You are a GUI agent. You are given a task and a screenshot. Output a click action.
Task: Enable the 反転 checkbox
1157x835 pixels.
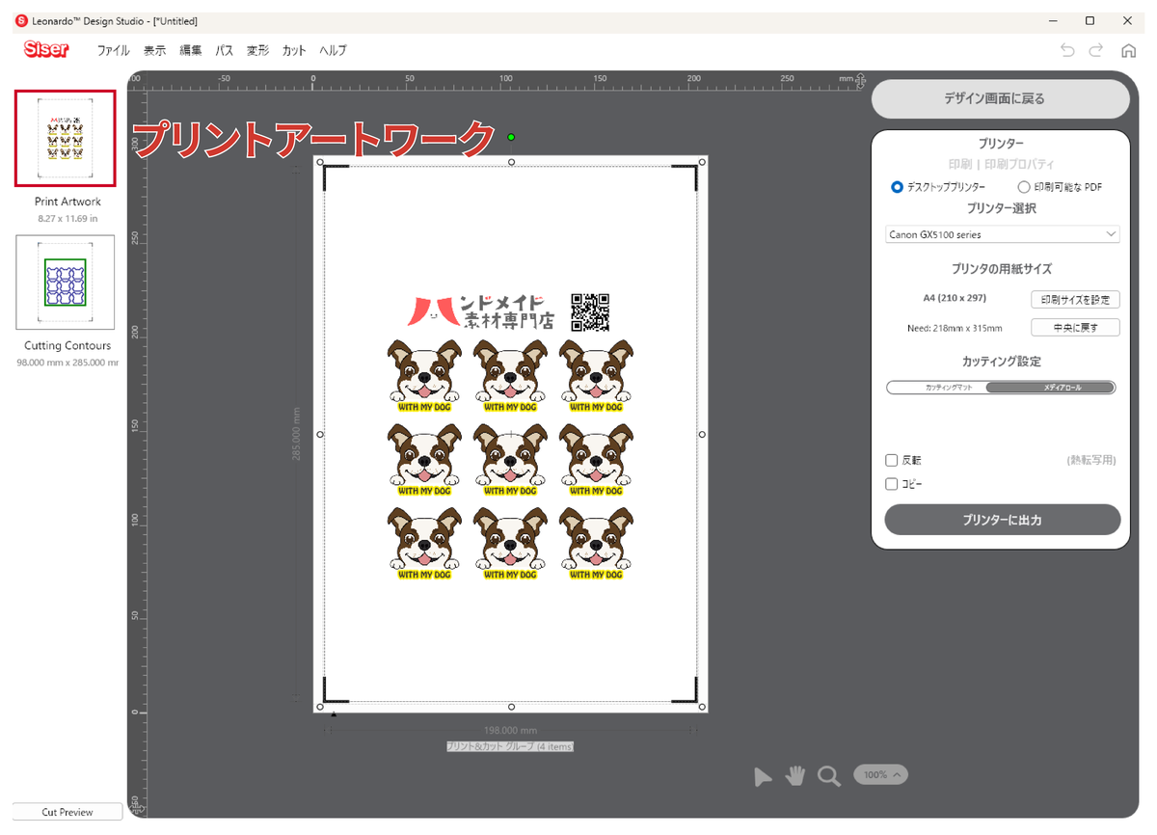pos(892,461)
